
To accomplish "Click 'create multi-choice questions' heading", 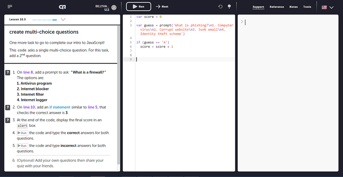I will click(44, 32).
